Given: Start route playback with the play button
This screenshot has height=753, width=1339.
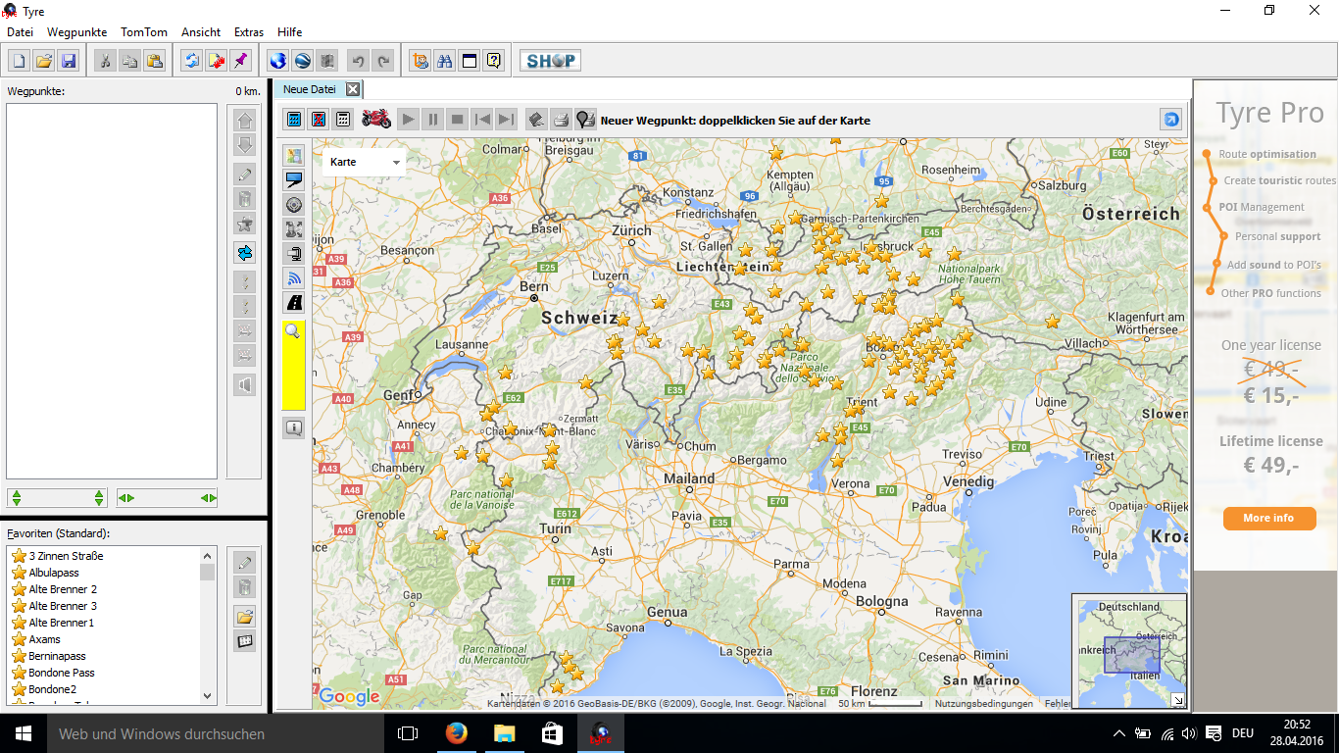Looking at the screenshot, I should [x=409, y=120].
